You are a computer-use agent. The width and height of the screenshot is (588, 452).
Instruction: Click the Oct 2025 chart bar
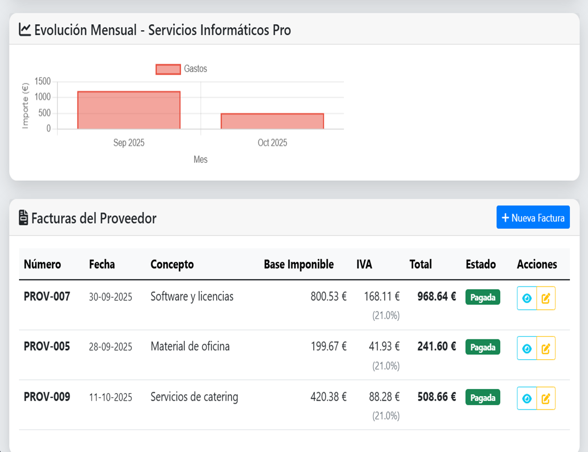pos(272,121)
